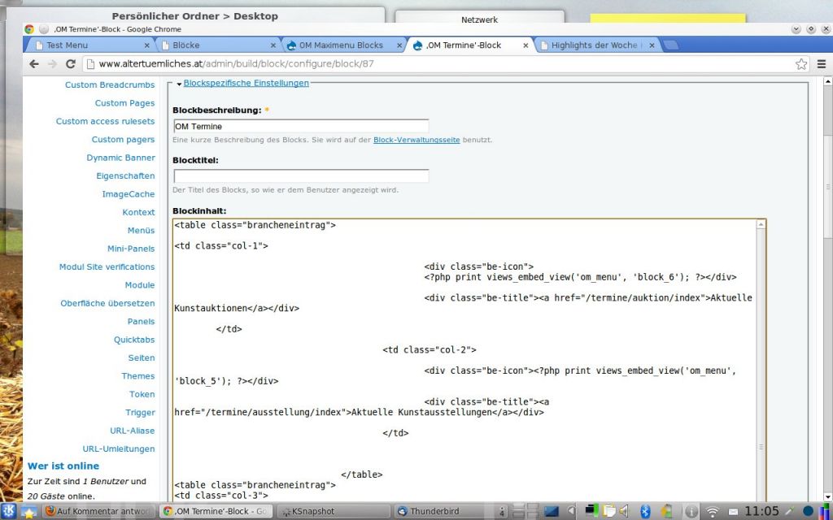Click in the Blocktitel text field
This screenshot has height=520, width=833.
pyautogui.click(x=301, y=176)
